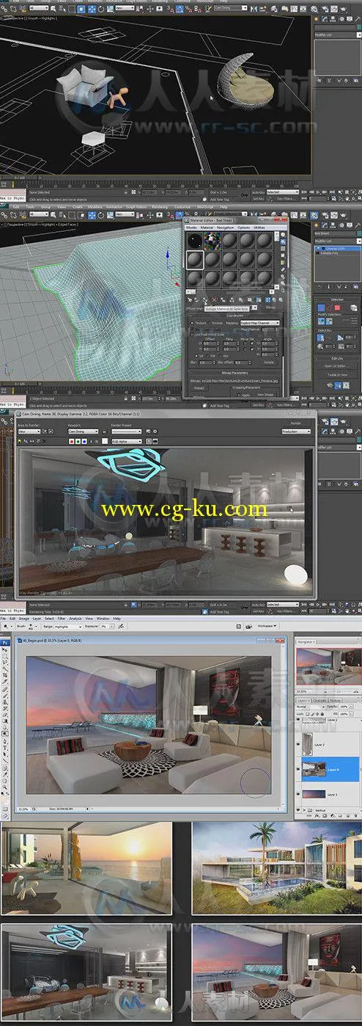
Task: Select the highlighted Dodge tool in Photoshop's toolbox
Action: [5, 732]
